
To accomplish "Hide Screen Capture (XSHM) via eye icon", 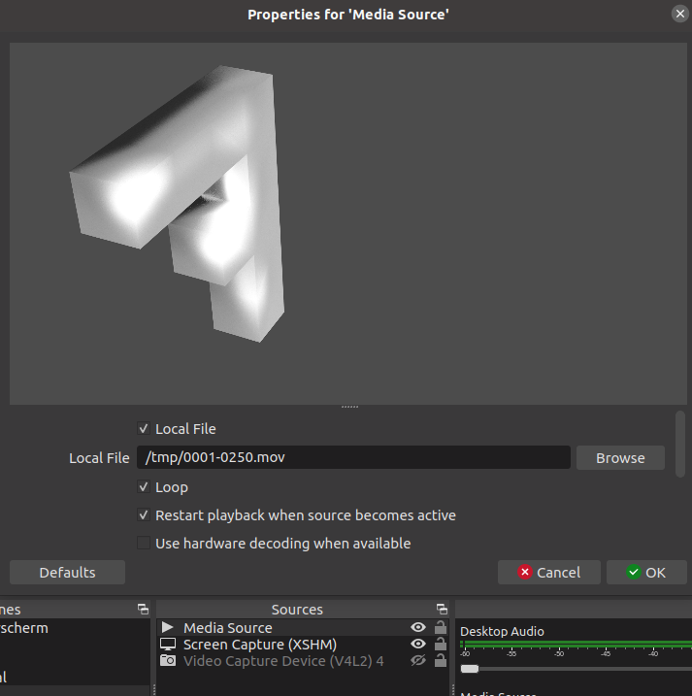I will pyautogui.click(x=418, y=644).
